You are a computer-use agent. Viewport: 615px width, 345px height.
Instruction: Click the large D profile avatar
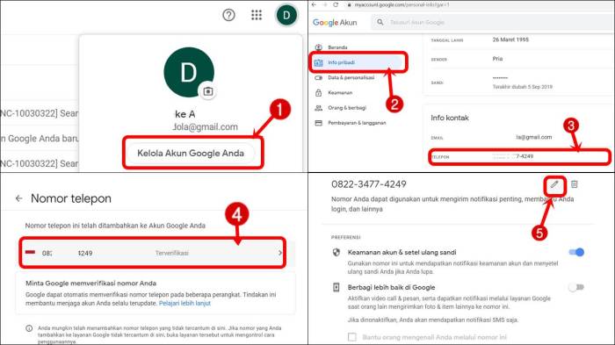pyautogui.click(x=189, y=72)
